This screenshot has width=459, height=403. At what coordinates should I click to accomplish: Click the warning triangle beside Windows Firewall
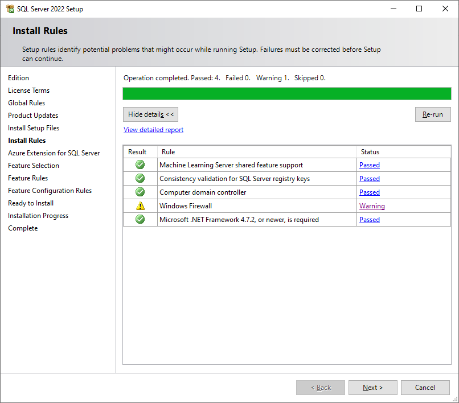pos(140,206)
